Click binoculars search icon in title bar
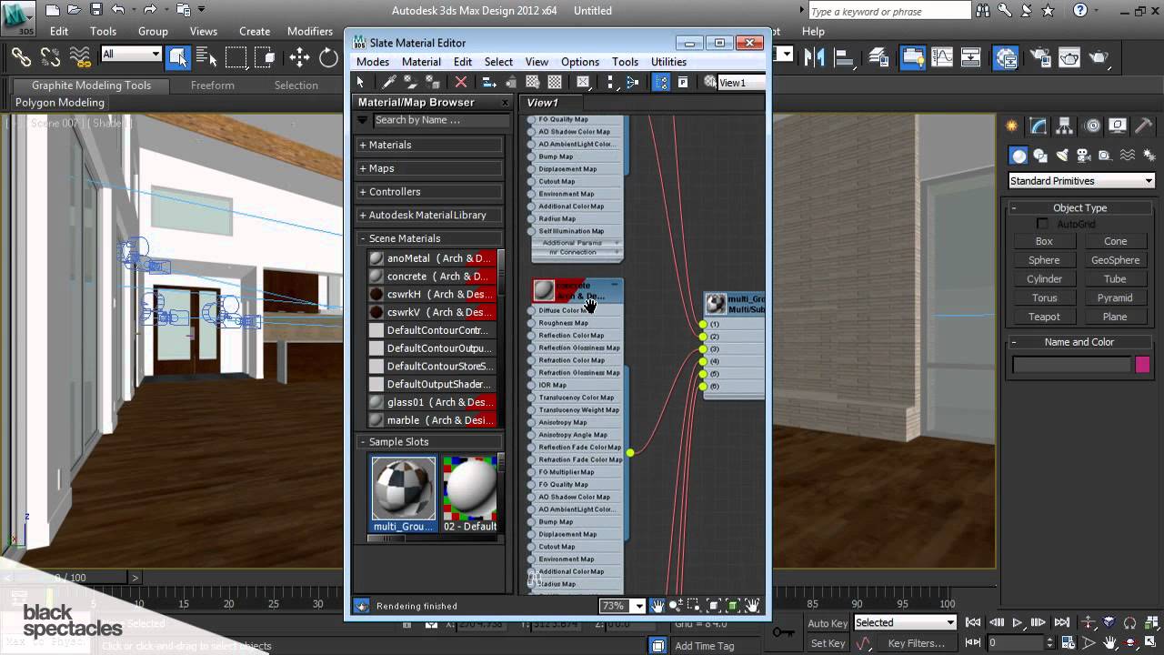This screenshot has height=655, width=1164. coord(982,11)
